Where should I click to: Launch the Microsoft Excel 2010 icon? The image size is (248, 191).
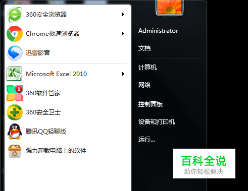tap(14, 74)
